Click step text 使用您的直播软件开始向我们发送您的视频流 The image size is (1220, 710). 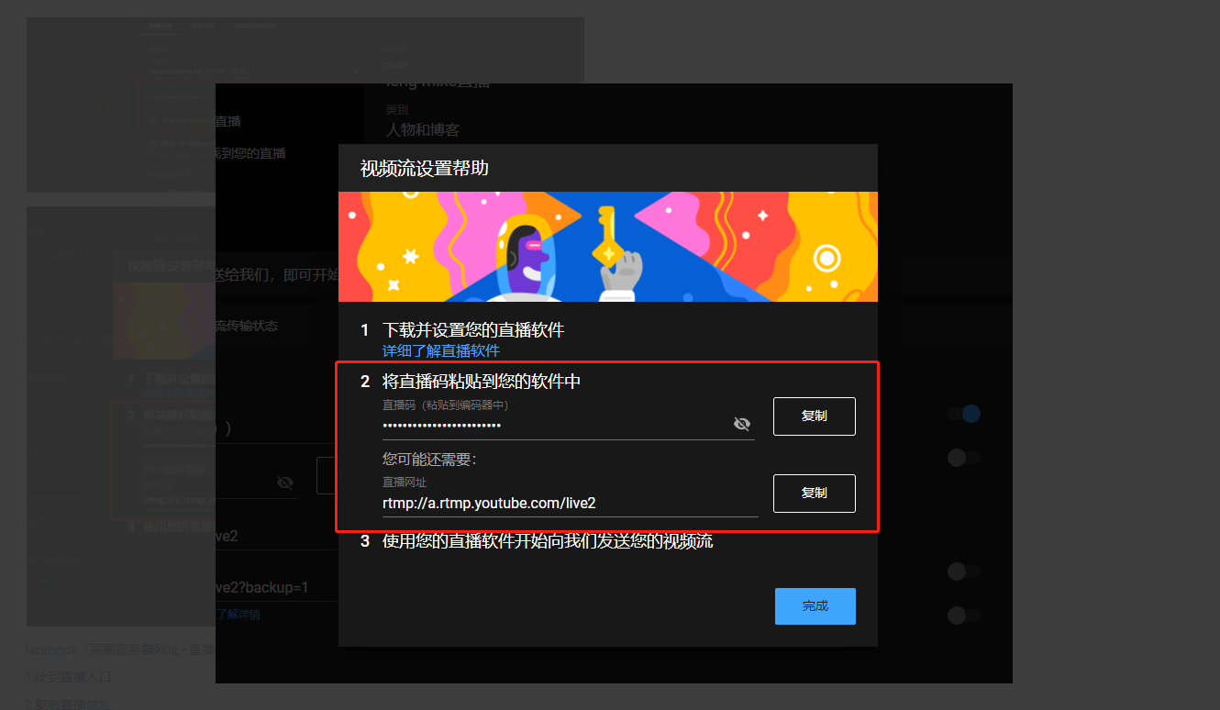pyautogui.click(x=548, y=541)
